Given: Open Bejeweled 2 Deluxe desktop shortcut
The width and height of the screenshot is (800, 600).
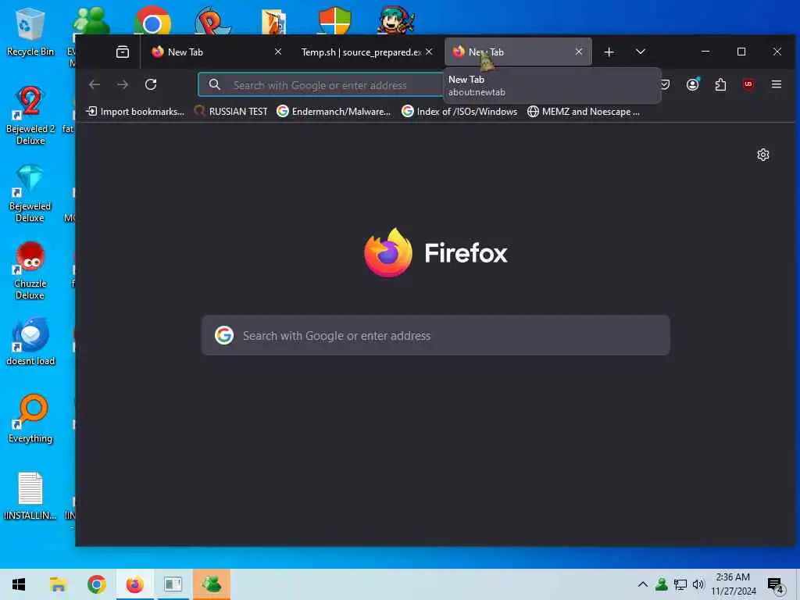Looking at the screenshot, I should (x=30, y=116).
